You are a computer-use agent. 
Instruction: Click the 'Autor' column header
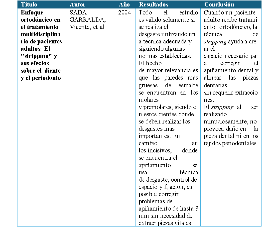pos(78,4)
